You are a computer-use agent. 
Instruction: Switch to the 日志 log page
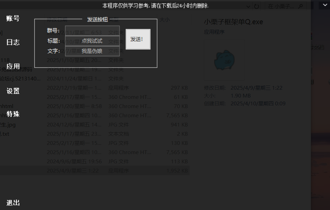(x=13, y=42)
